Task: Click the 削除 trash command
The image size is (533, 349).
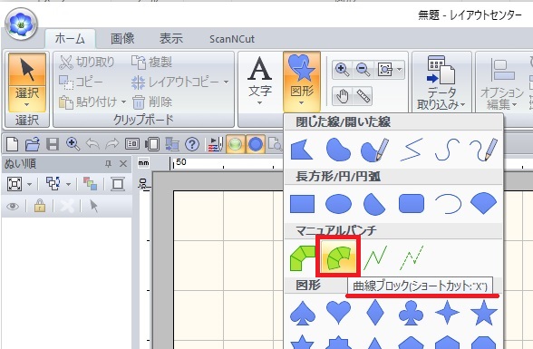Action: [x=152, y=102]
